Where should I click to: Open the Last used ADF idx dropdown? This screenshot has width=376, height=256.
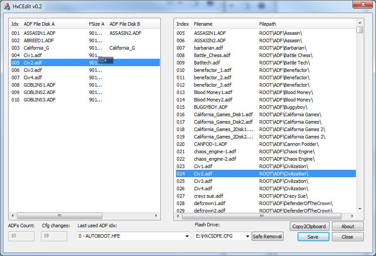pos(187,236)
